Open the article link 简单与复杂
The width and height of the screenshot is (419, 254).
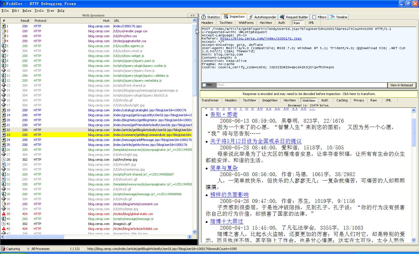point(224,168)
